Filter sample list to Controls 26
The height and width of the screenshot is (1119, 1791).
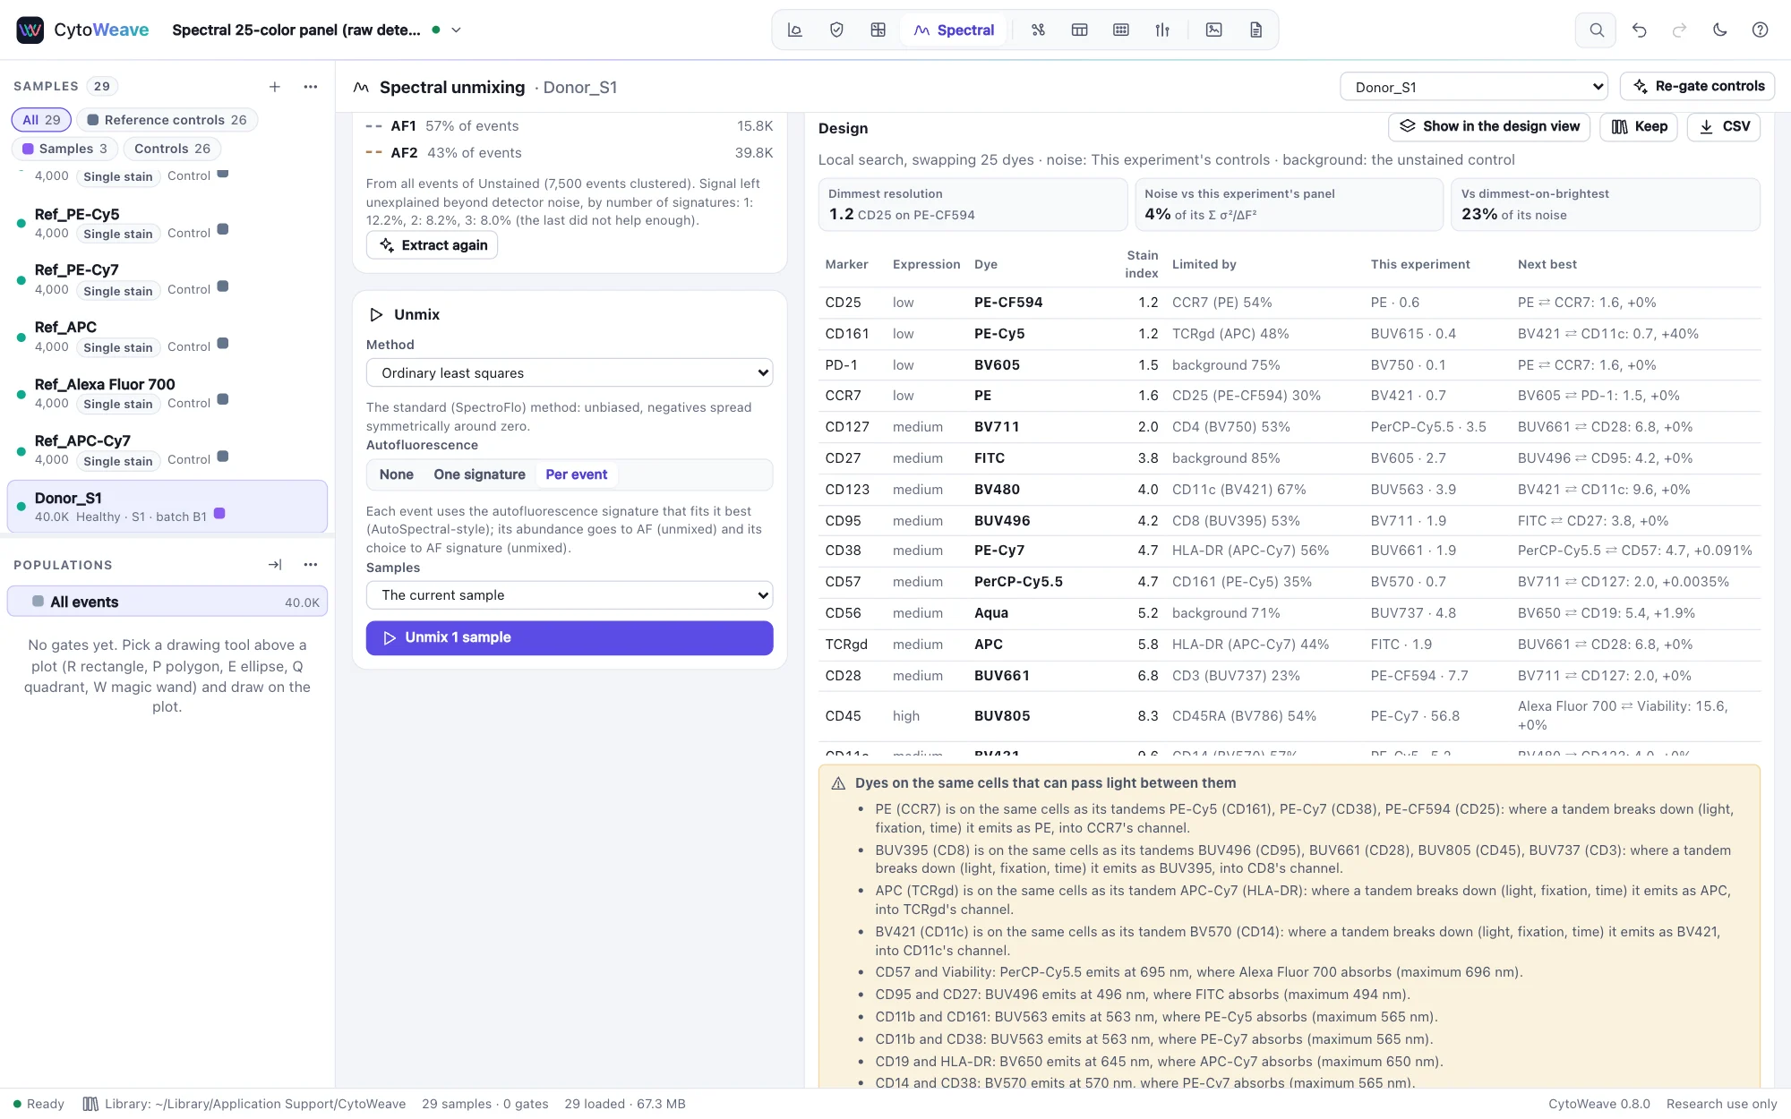(172, 149)
